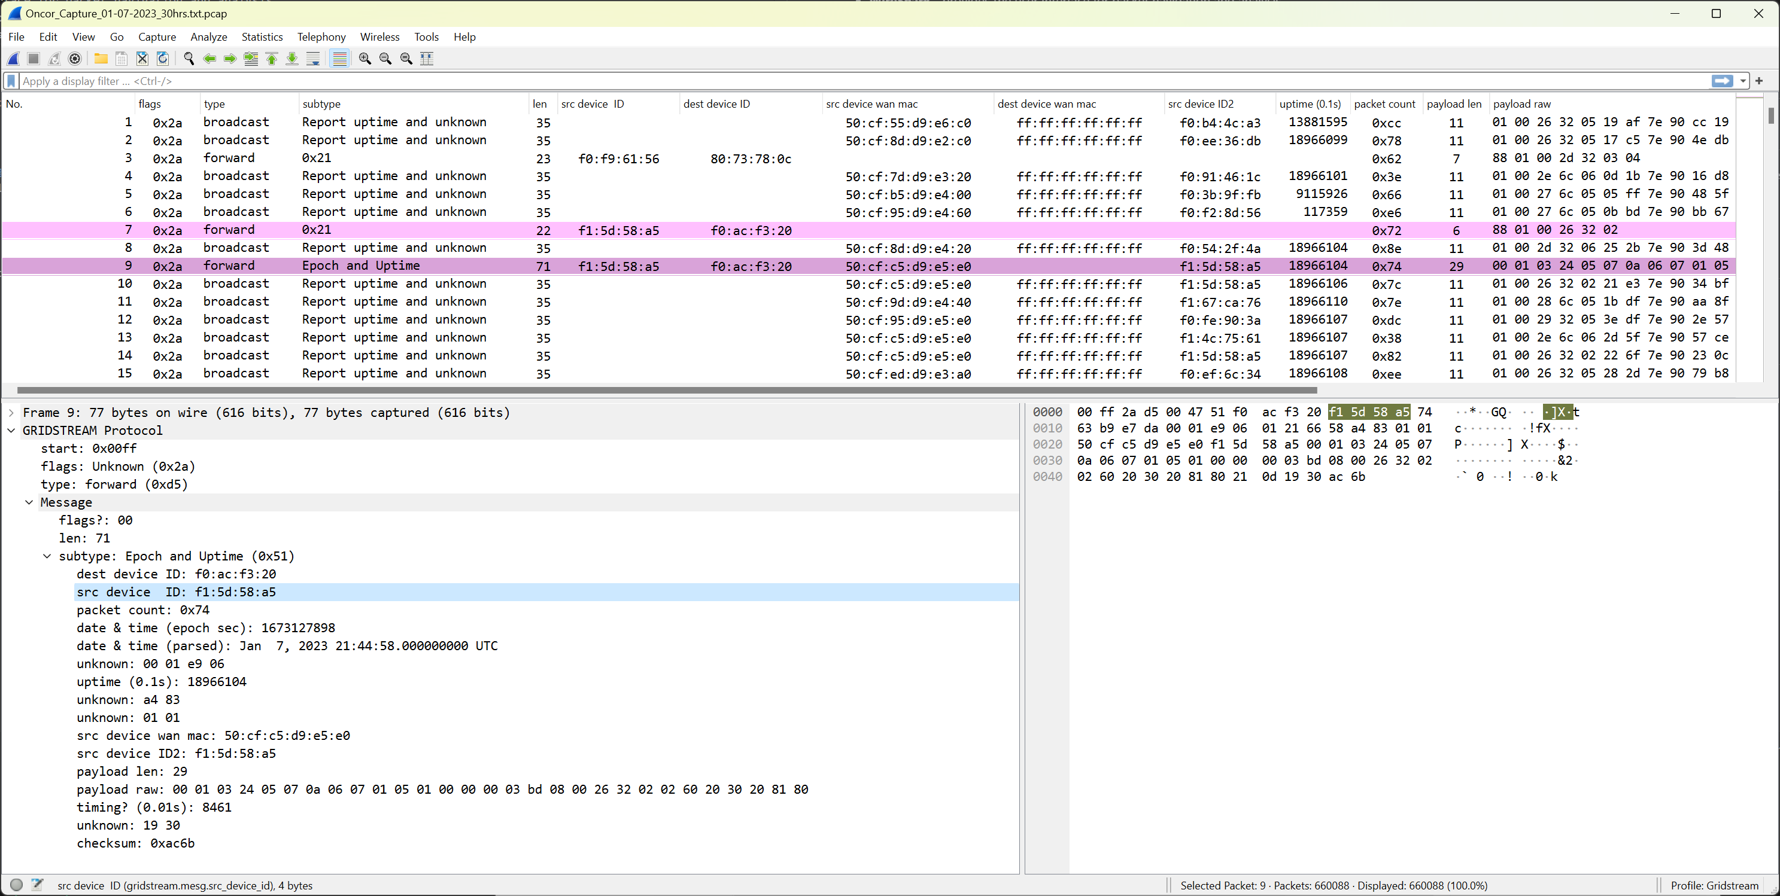Select packet 15 broadcast row
The height and width of the screenshot is (896, 1780).
868,373
